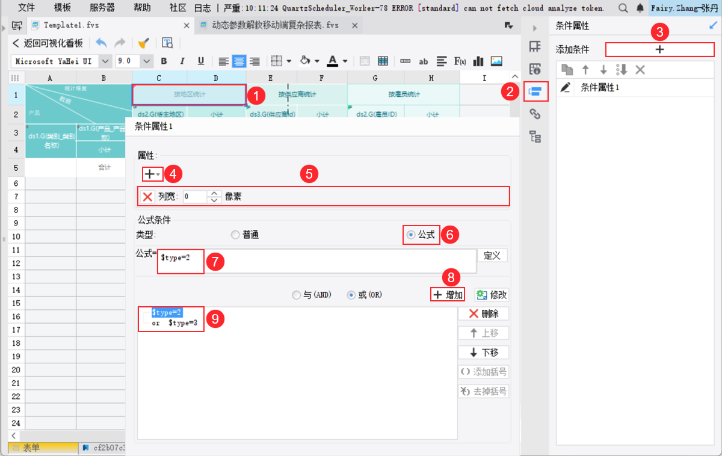Click the 增加 button
The height and width of the screenshot is (456, 722).
point(448,295)
